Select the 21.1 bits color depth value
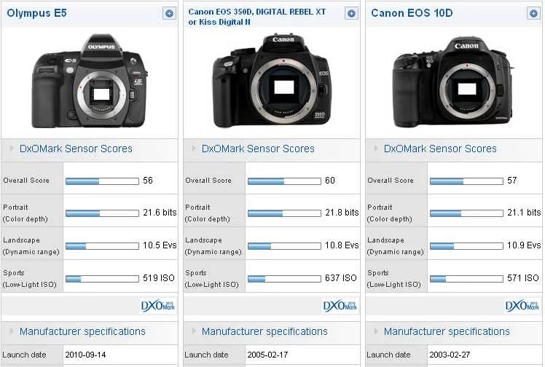 524,213
